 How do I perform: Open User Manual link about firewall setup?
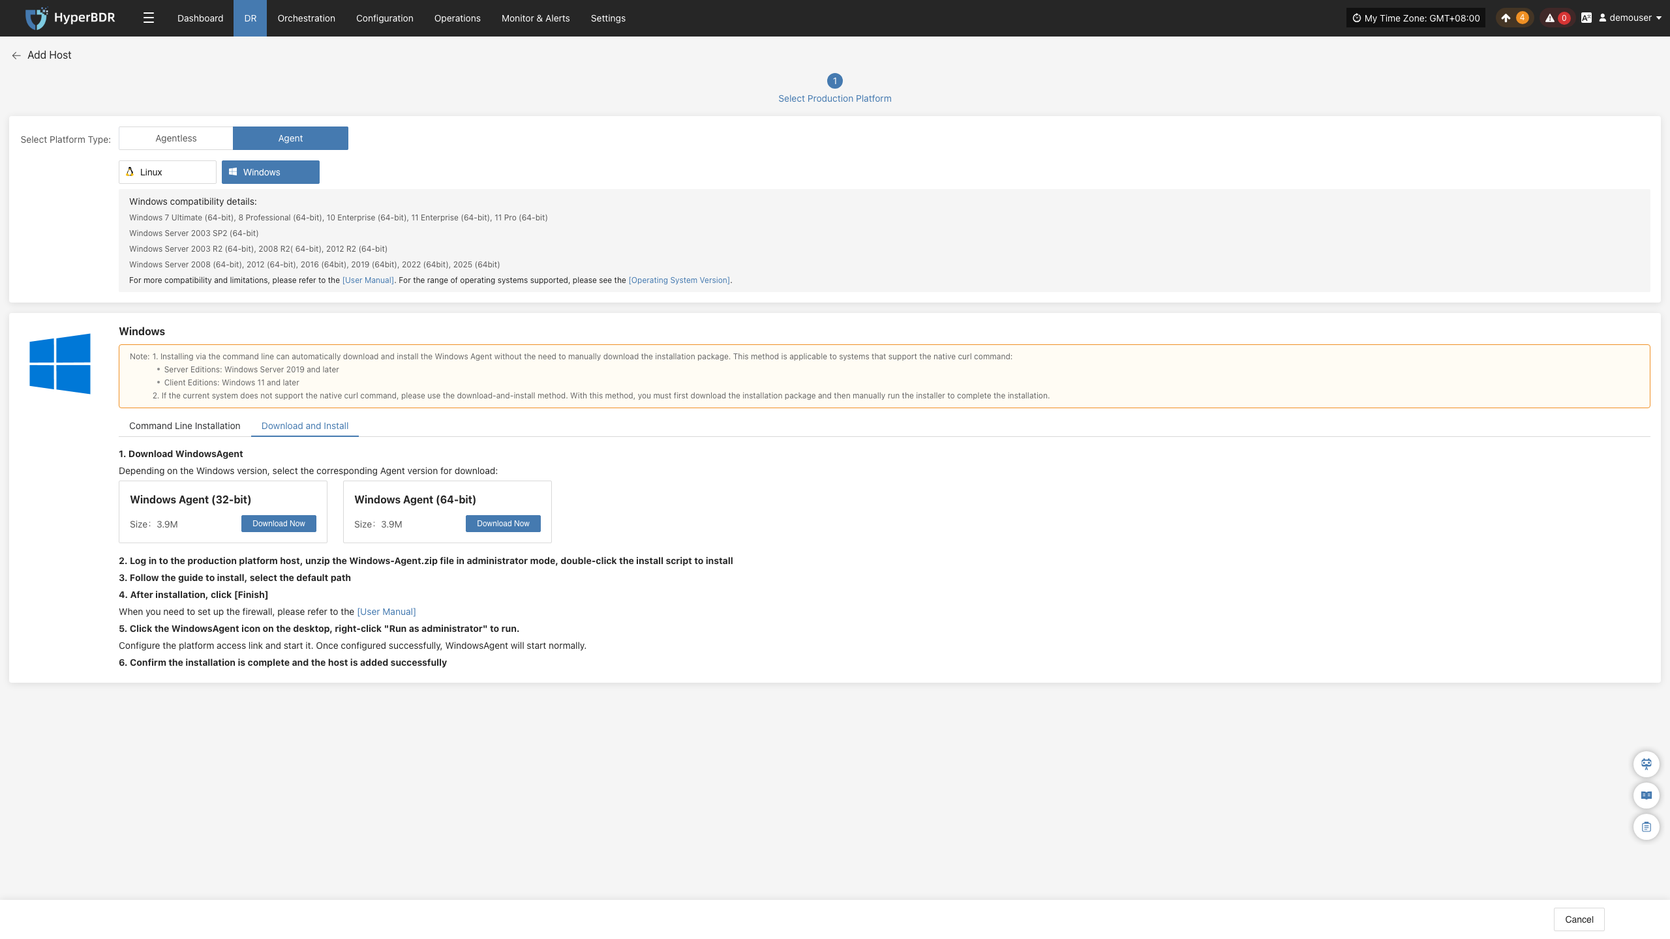(386, 612)
